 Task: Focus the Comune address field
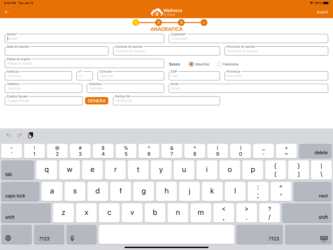[131, 76]
